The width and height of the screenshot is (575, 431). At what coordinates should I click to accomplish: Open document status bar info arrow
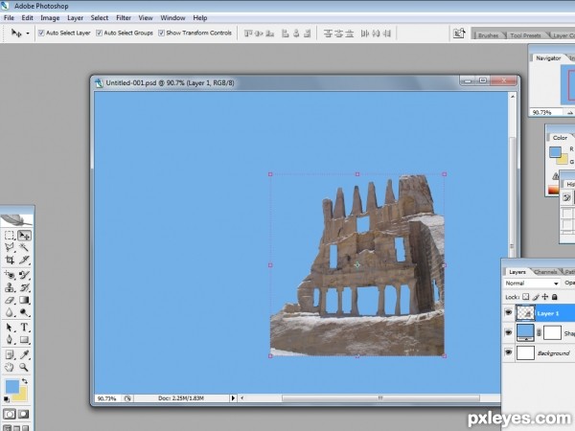click(233, 398)
